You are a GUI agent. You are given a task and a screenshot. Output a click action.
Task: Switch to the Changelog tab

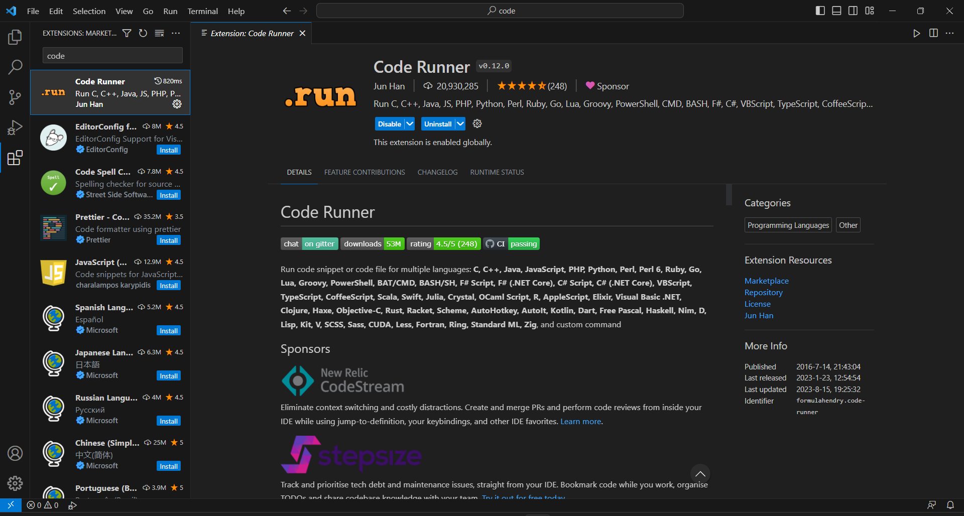point(437,172)
